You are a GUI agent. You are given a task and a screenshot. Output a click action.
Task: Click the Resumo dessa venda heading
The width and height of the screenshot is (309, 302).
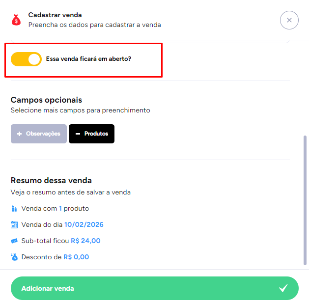coord(51,180)
